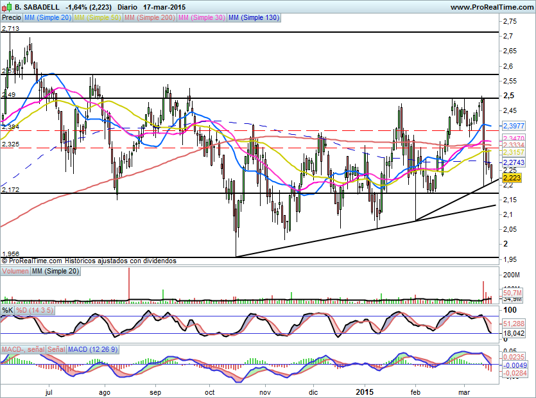
Task: Click the 2,49 horizontal level label
Action: [8, 95]
